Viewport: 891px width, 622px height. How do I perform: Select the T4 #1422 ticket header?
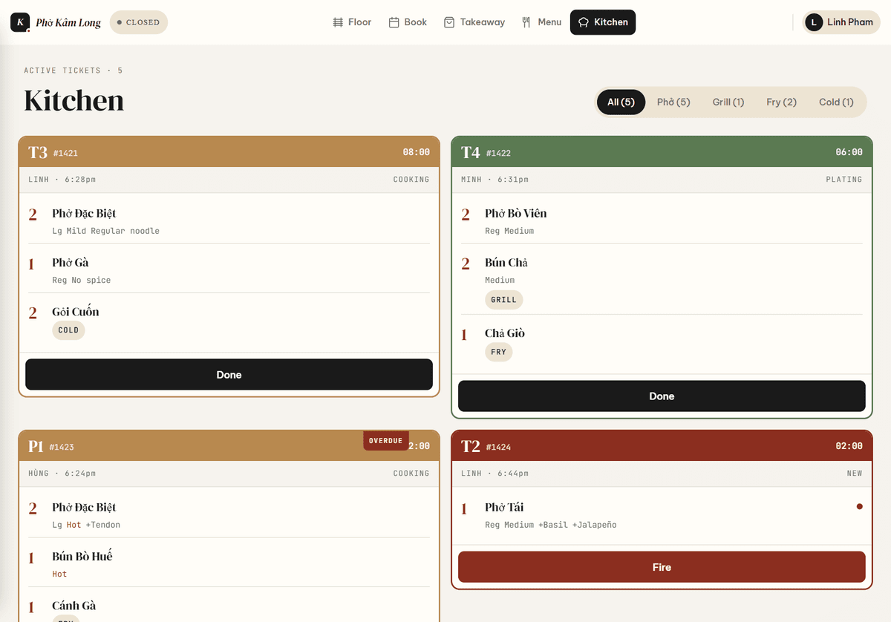click(662, 152)
